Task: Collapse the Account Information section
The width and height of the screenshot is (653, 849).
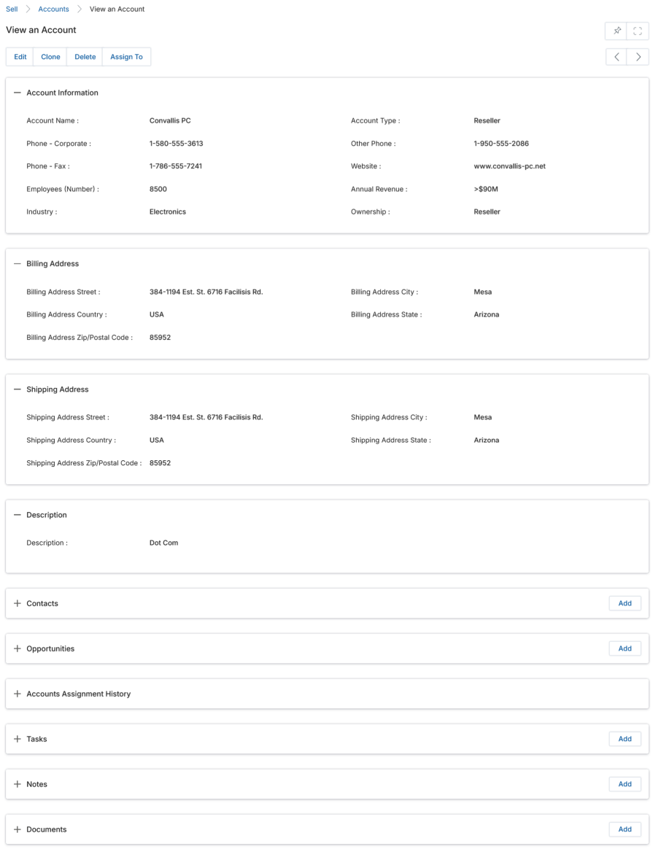Action: [18, 93]
